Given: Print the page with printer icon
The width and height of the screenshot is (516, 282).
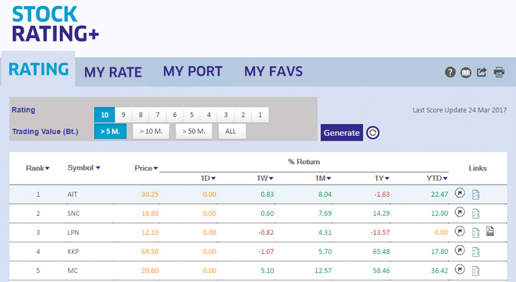Looking at the screenshot, I should 499,72.
